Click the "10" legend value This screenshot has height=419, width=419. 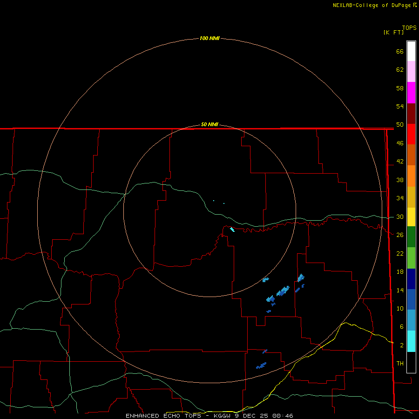[400, 308]
